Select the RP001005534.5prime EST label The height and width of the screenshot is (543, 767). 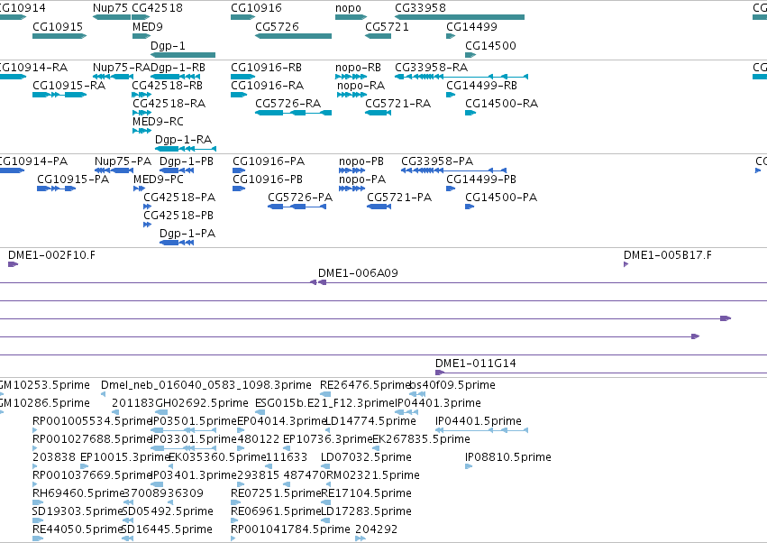[92, 421]
